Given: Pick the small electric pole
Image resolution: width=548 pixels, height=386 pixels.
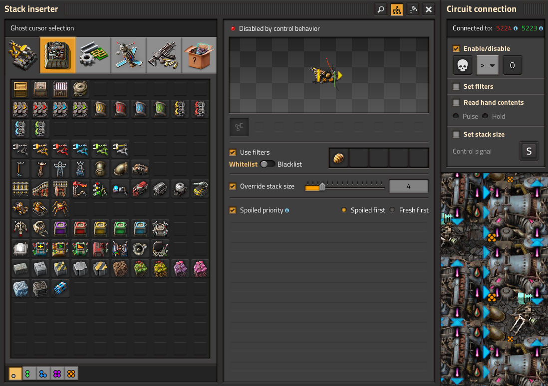Looking at the screenshot, I should [x=20, y=169].
